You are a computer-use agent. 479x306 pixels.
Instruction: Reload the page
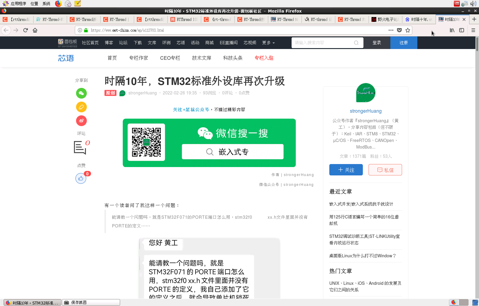[x=25, y=30]
